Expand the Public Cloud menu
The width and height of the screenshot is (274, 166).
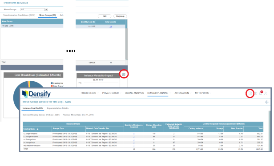(x=90, y=93)
